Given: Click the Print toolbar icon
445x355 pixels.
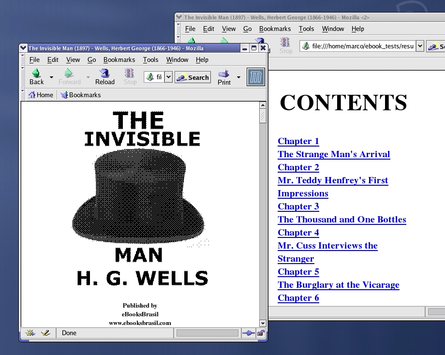Looking at the screenshot, I should tap(224, 76).
